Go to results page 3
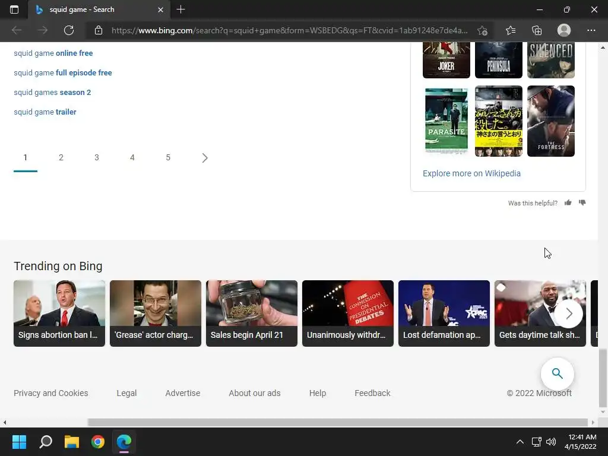608x456 pixels. click(97, 157)
